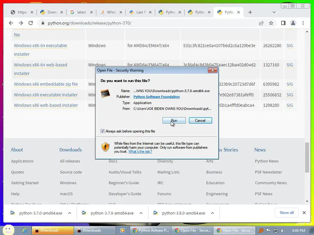Open Python Release P... taskbar window

click(151, 230)
